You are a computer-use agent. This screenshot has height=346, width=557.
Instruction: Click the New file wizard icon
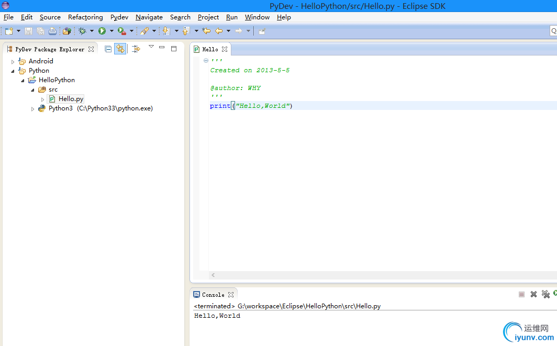tap(9, 31)
